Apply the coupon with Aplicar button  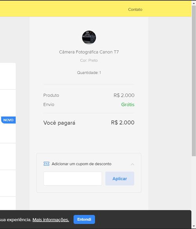(120, 179)
